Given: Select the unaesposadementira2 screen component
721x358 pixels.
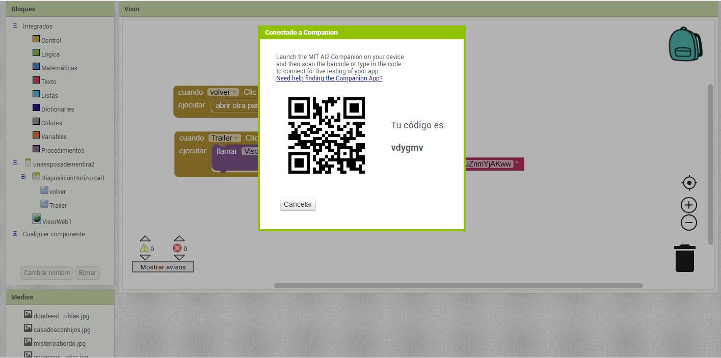Looking at the screenshot, I should click(64, 164).
